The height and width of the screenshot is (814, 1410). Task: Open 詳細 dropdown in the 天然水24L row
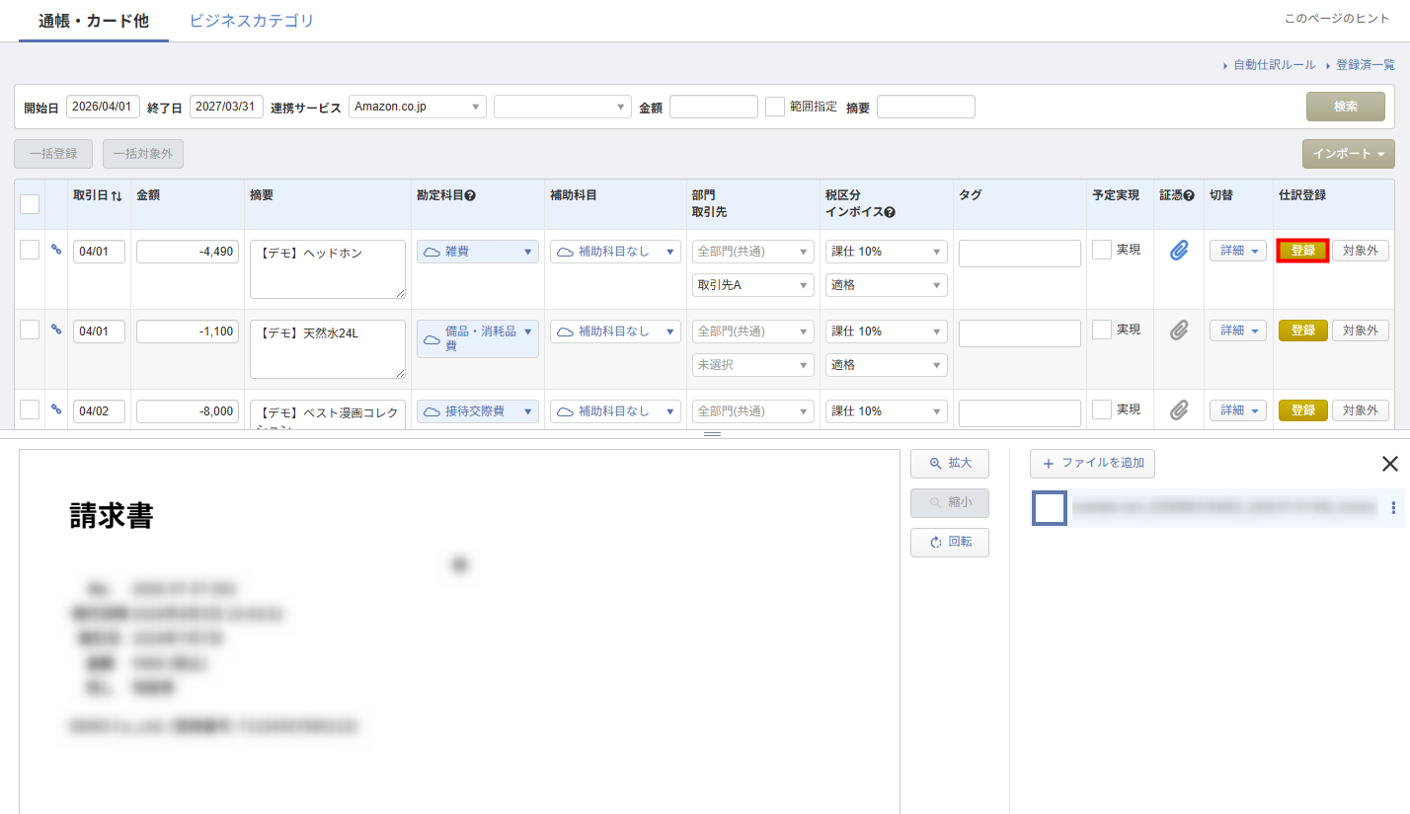pos(1238,331)
